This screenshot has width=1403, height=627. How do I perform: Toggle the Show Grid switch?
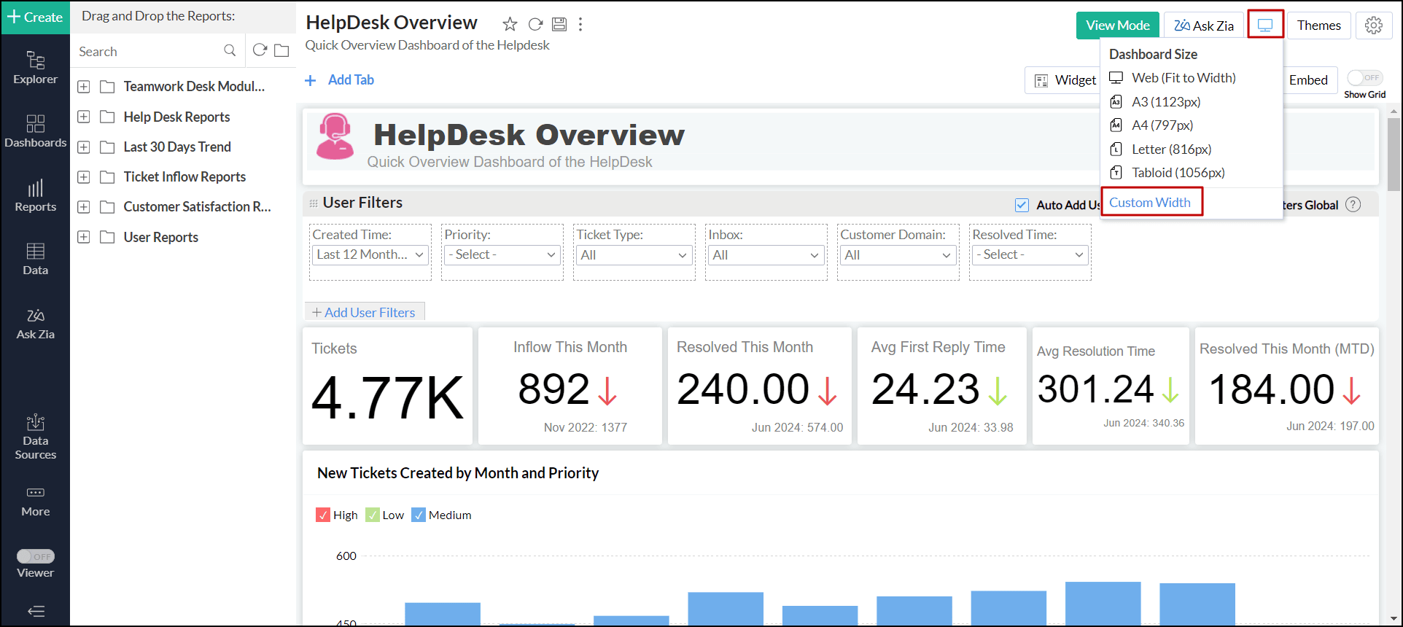[1364, 78]
